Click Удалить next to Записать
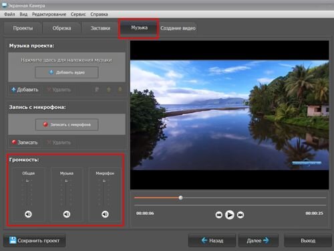Image resolution: width=334 pixels, height=251 pixels. pos(59,143)
